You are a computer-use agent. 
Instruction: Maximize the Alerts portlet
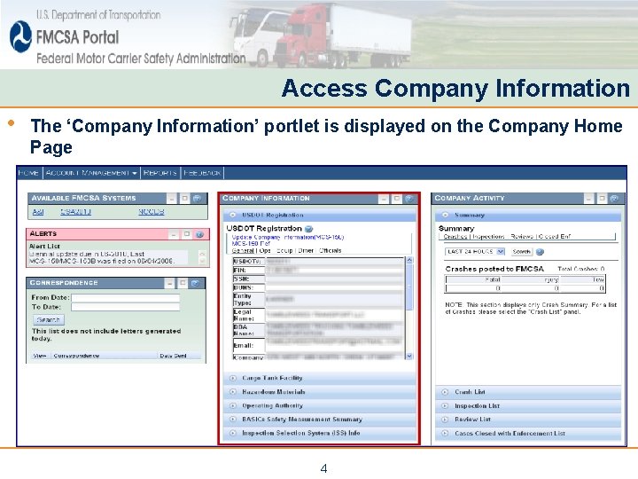(187, 234)
